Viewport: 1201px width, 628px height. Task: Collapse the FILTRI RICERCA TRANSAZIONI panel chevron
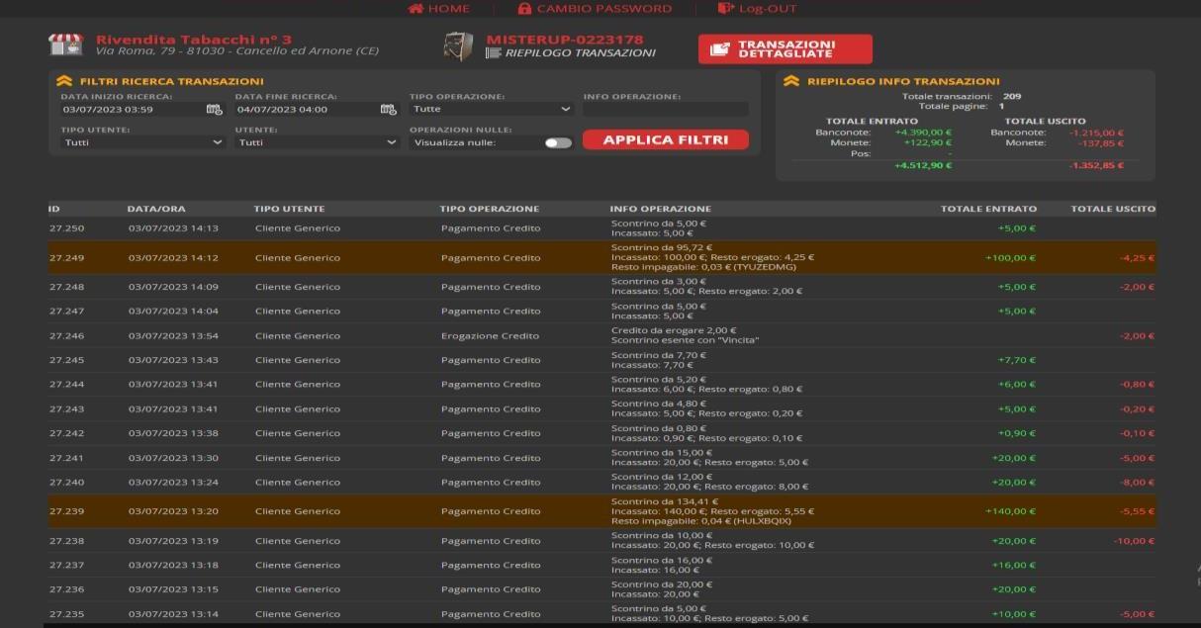point(63,81)
